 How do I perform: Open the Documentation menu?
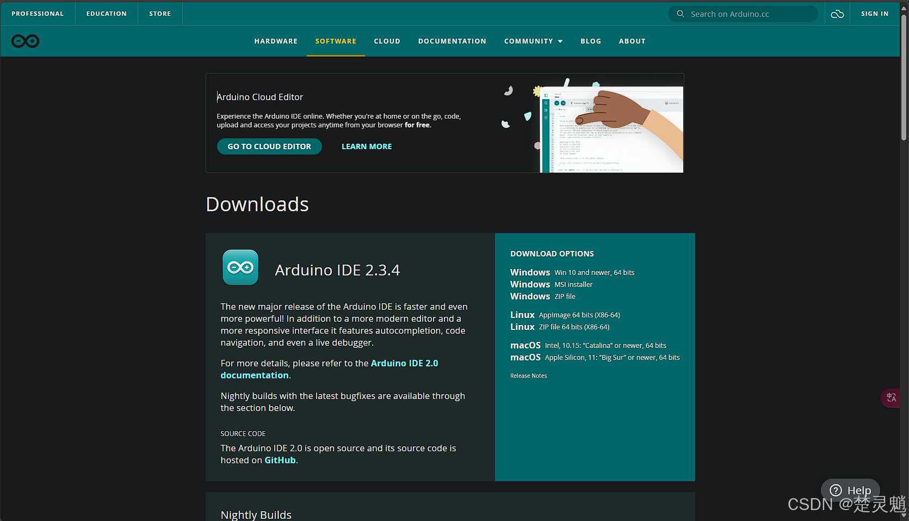click(452, 41)
